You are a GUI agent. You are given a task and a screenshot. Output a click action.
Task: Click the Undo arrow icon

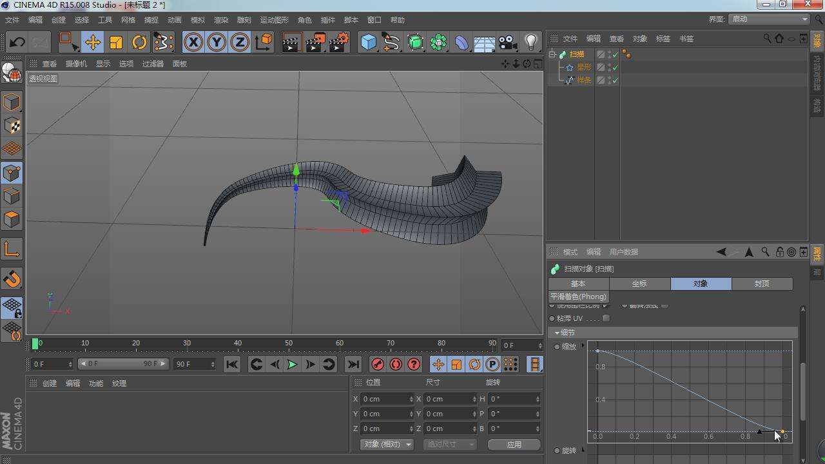click(17, 43)
